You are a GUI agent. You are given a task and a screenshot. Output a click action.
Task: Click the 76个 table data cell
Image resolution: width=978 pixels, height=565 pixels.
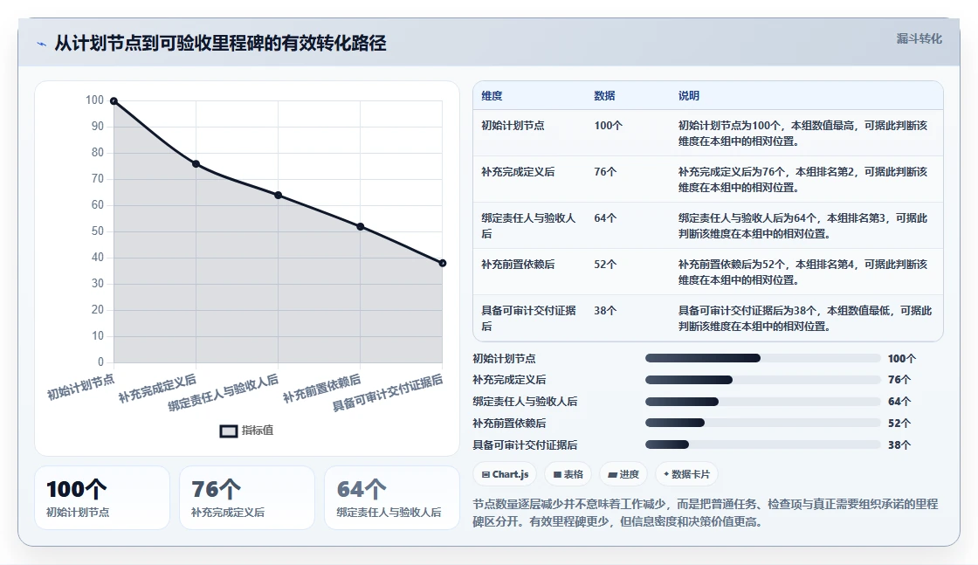pos(605,171)
